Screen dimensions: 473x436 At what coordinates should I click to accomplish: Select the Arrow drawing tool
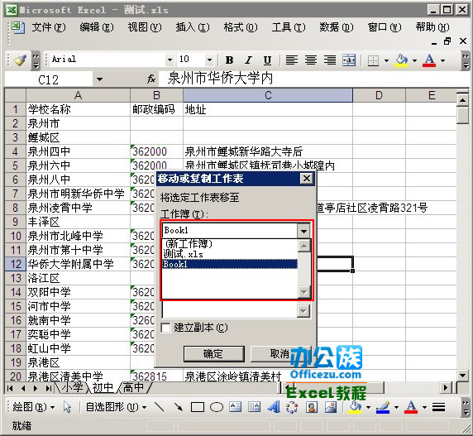[179, 407]
